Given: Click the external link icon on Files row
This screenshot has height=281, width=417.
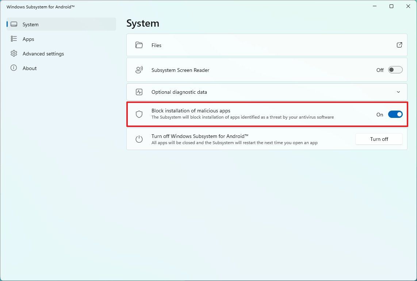Looking at the screenshot, I should coord(399,45).
